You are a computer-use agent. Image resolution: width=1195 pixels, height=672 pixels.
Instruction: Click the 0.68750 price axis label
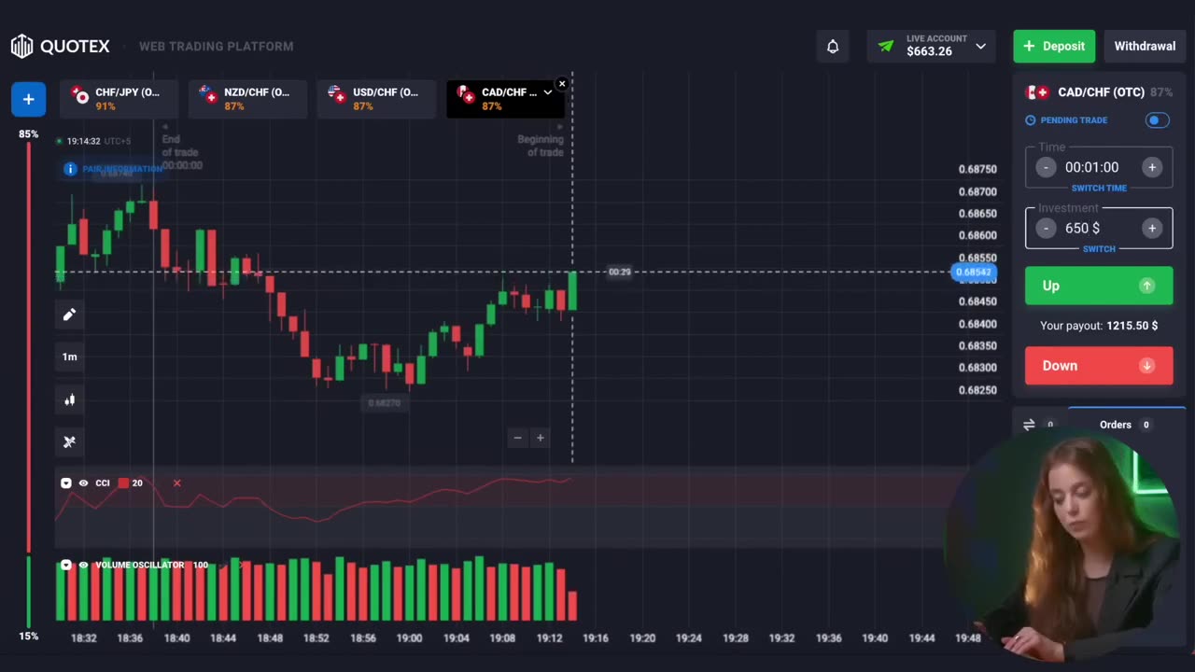977,169
